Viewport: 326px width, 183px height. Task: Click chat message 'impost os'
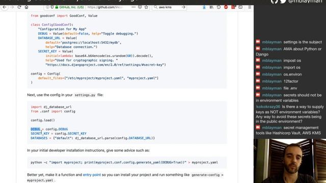point(292,60)
